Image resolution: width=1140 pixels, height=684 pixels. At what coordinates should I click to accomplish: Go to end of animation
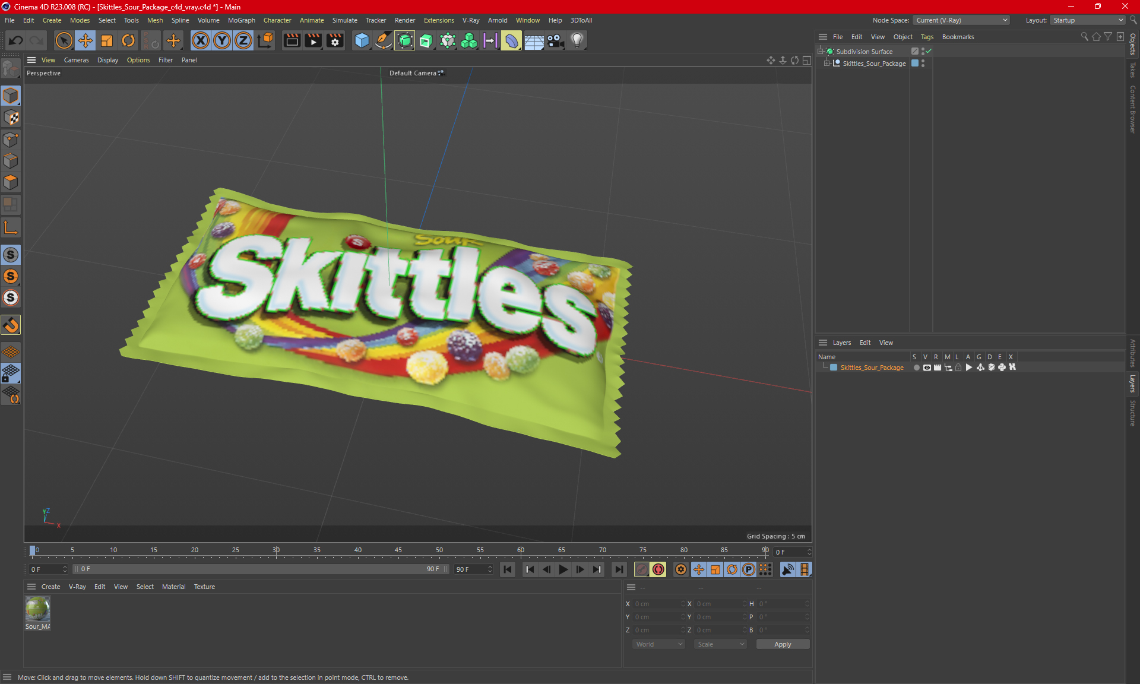(619, 569)
